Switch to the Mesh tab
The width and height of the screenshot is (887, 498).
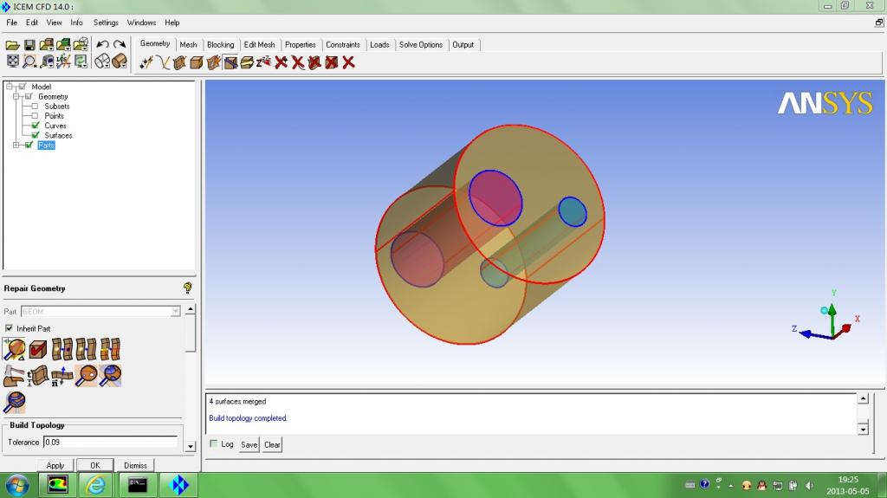coord(188,45)
